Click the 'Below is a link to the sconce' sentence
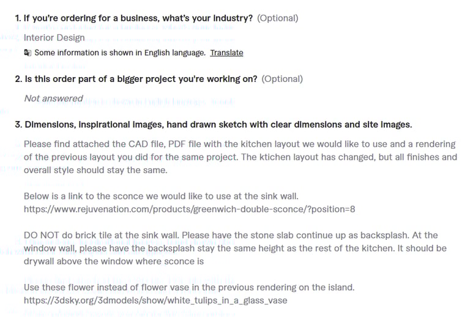The height and width of the screenshot is (317, 470). pyautogui.click(x=162, y=196)
